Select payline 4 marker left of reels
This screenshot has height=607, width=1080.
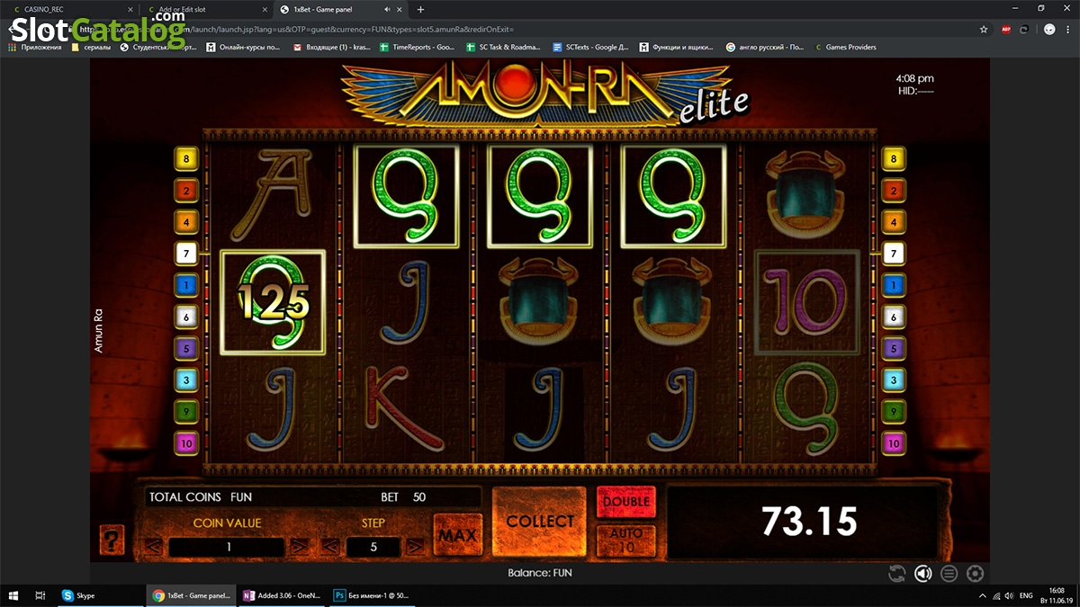186,221
